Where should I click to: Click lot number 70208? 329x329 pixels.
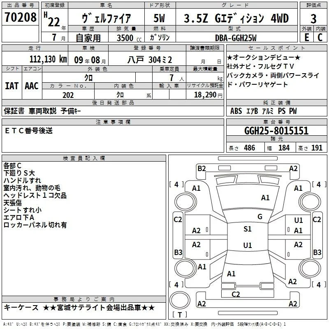click(x=20, y=17)
